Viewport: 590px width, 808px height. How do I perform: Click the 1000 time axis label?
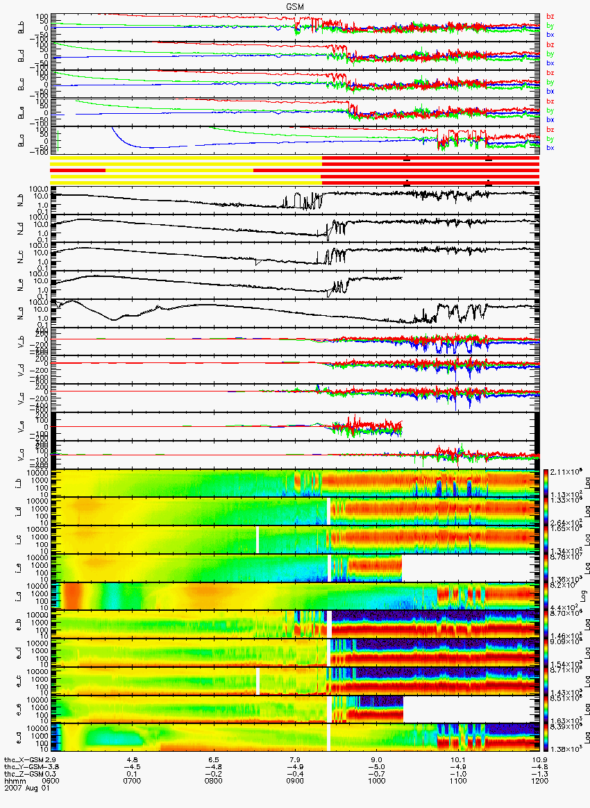tap(377, 781)
